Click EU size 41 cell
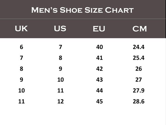Image resolution: width=166 pixels, height=125 pixels. click(99, 58)
